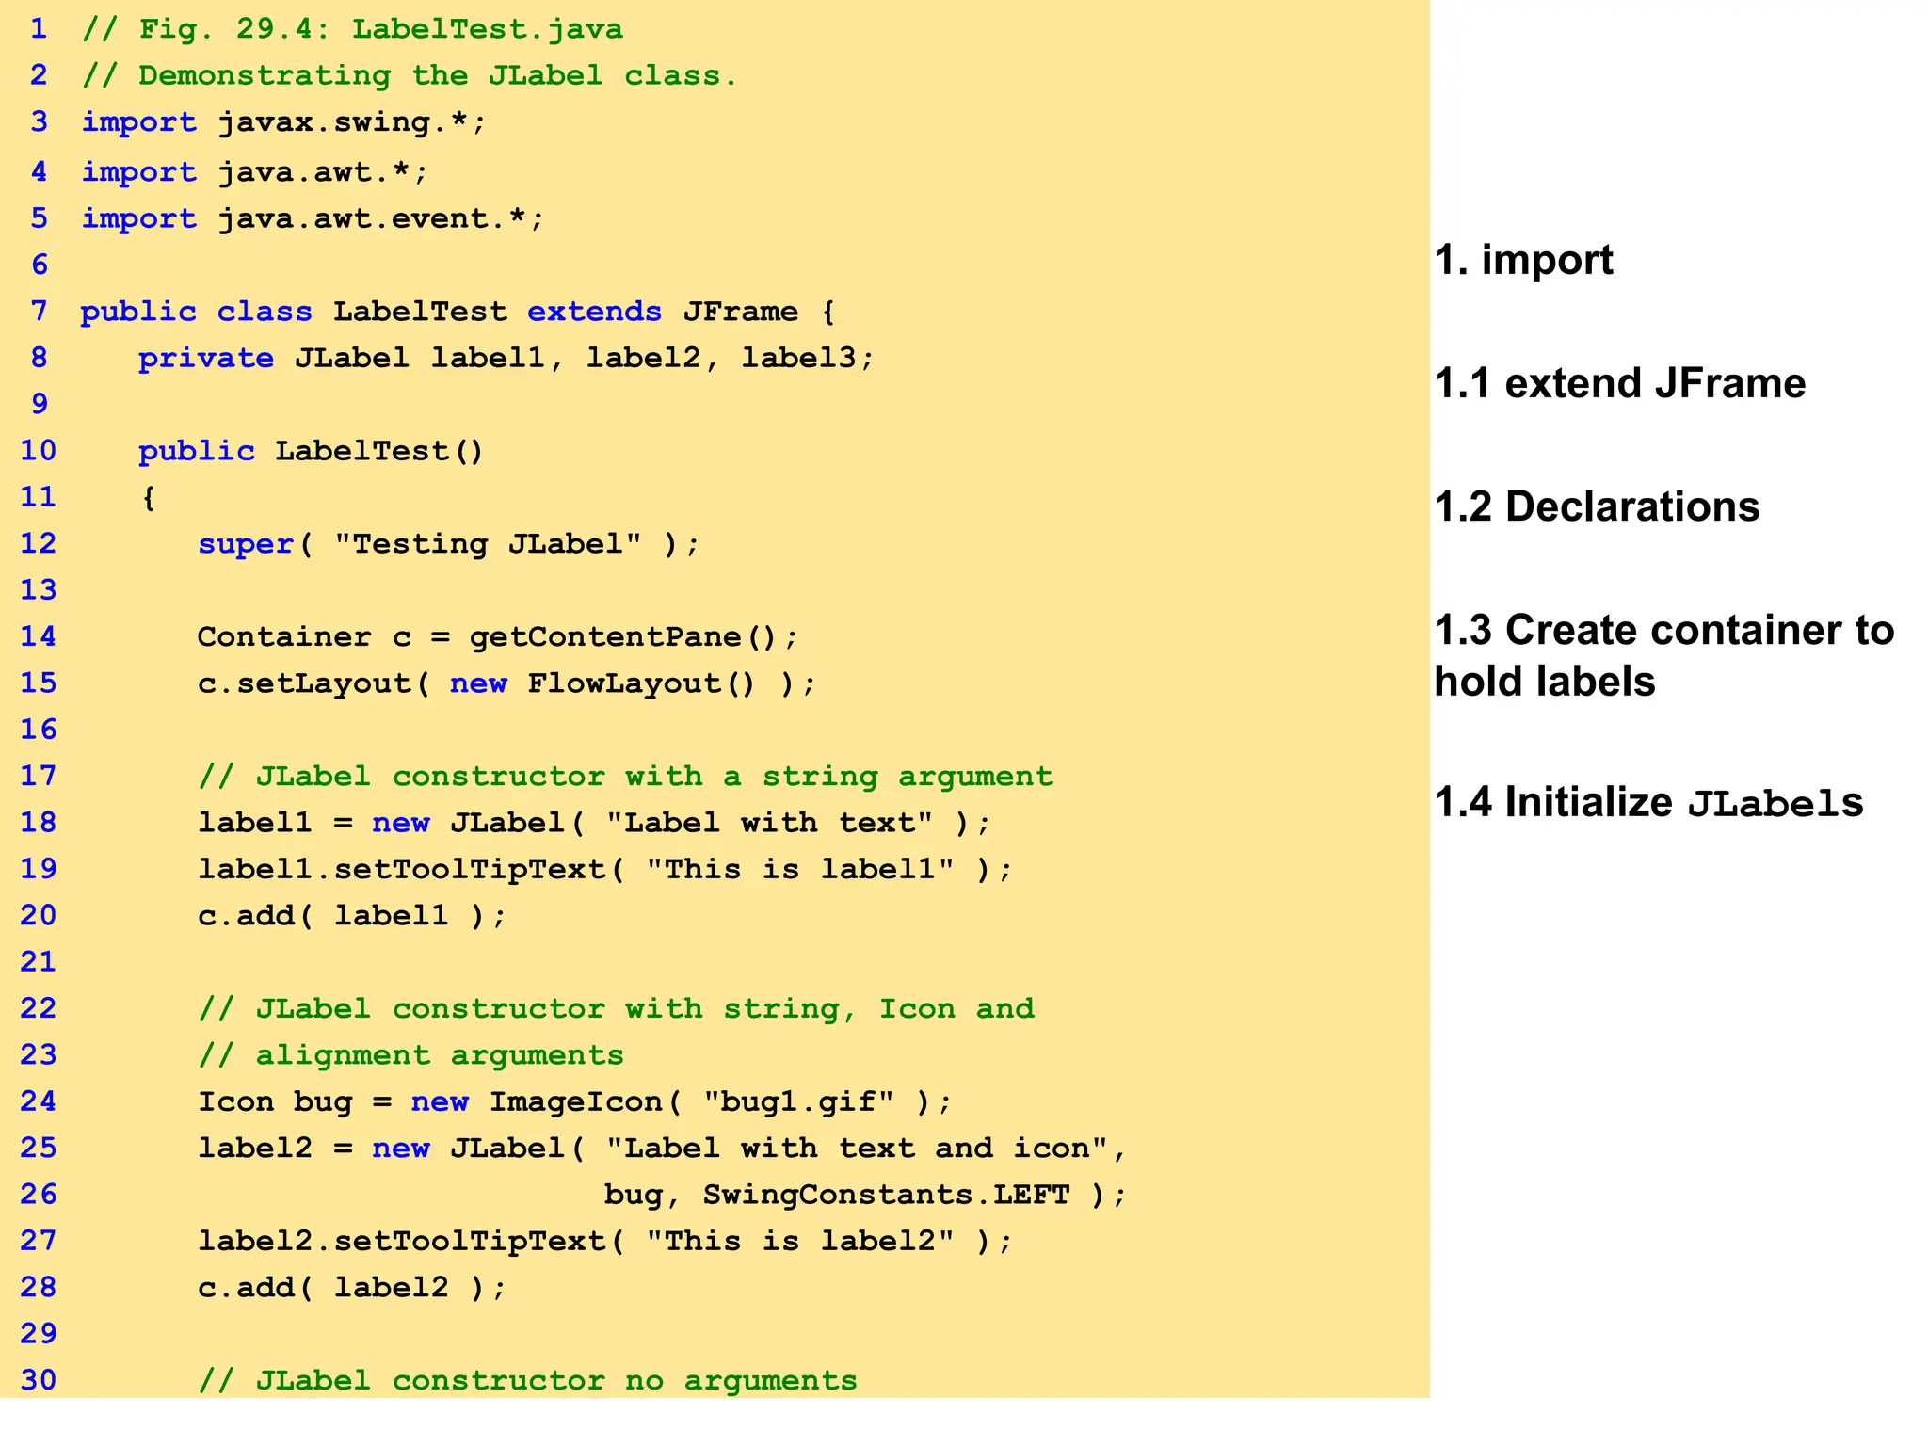Viewport: 1928px width, 1446px height.
Task: Click the line 'import javax.swing.*;'
Action: click(283, 122)
